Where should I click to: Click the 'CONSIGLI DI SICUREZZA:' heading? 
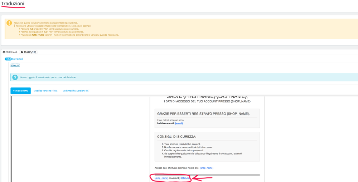[177, 137]
